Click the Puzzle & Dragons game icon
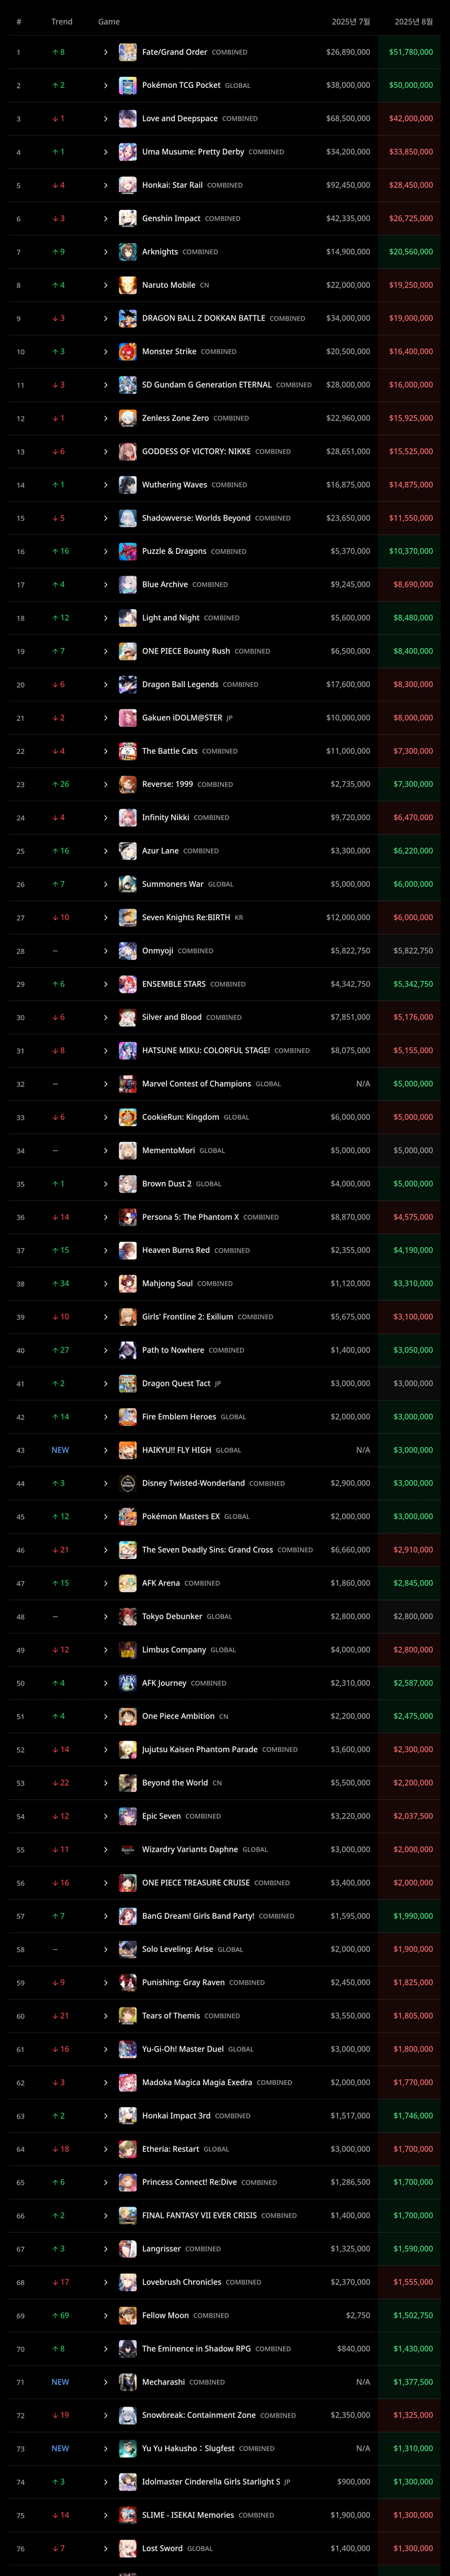The height and width of the screenshot is (2576, 450). [128, 551]
